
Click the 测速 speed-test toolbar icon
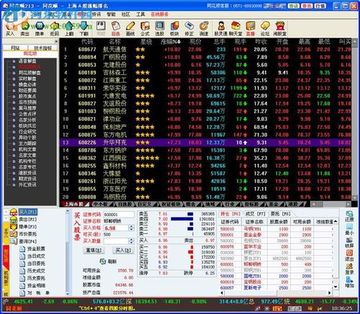[x=204, y=28]
